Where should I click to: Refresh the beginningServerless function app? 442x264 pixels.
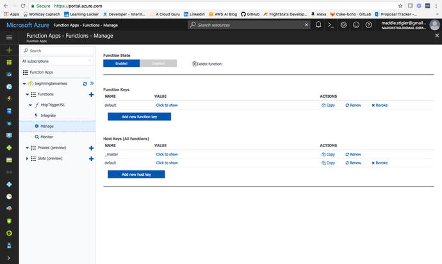(85, 83)
